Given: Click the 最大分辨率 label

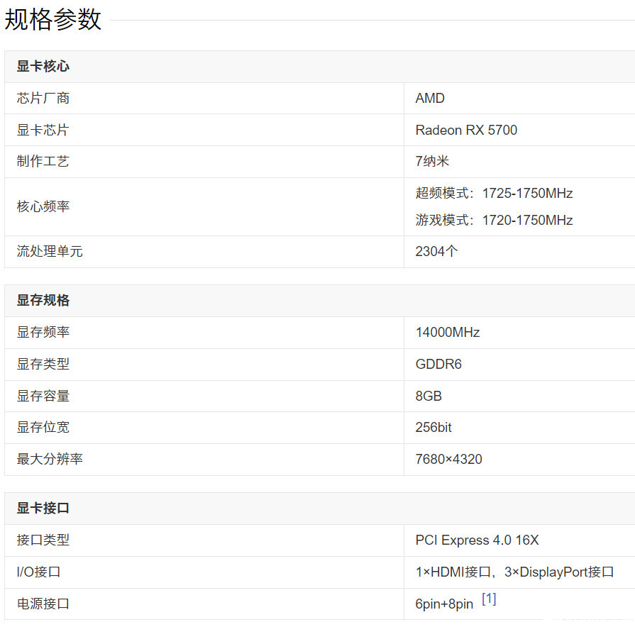Looking at the screenshot, I should pos(50,459).
